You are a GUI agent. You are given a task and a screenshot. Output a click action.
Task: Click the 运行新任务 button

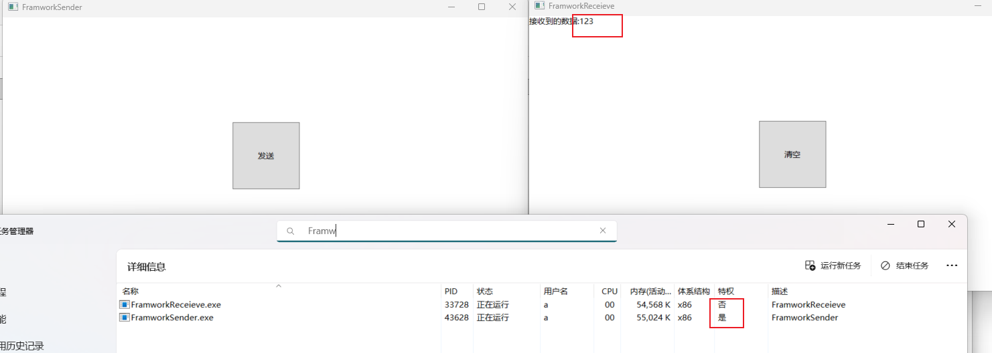click(833, 265)
